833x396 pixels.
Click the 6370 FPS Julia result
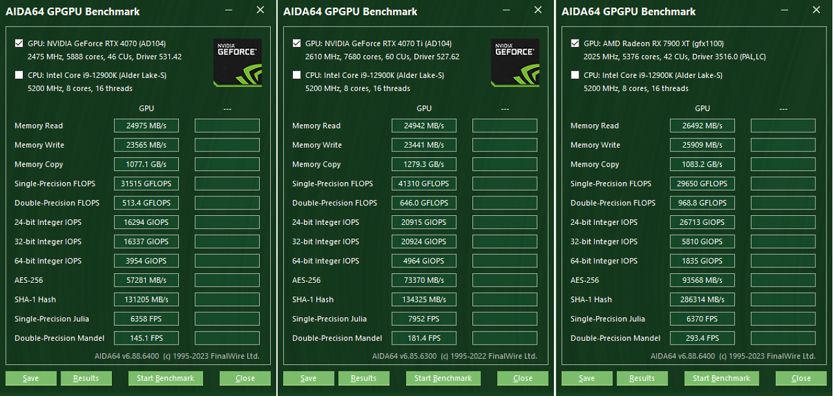[x=703, y=319]
